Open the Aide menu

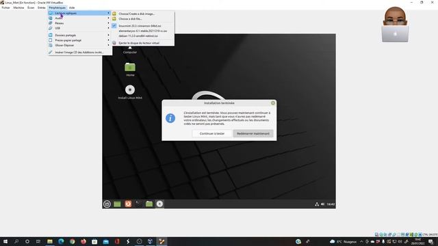coord(72,8)
